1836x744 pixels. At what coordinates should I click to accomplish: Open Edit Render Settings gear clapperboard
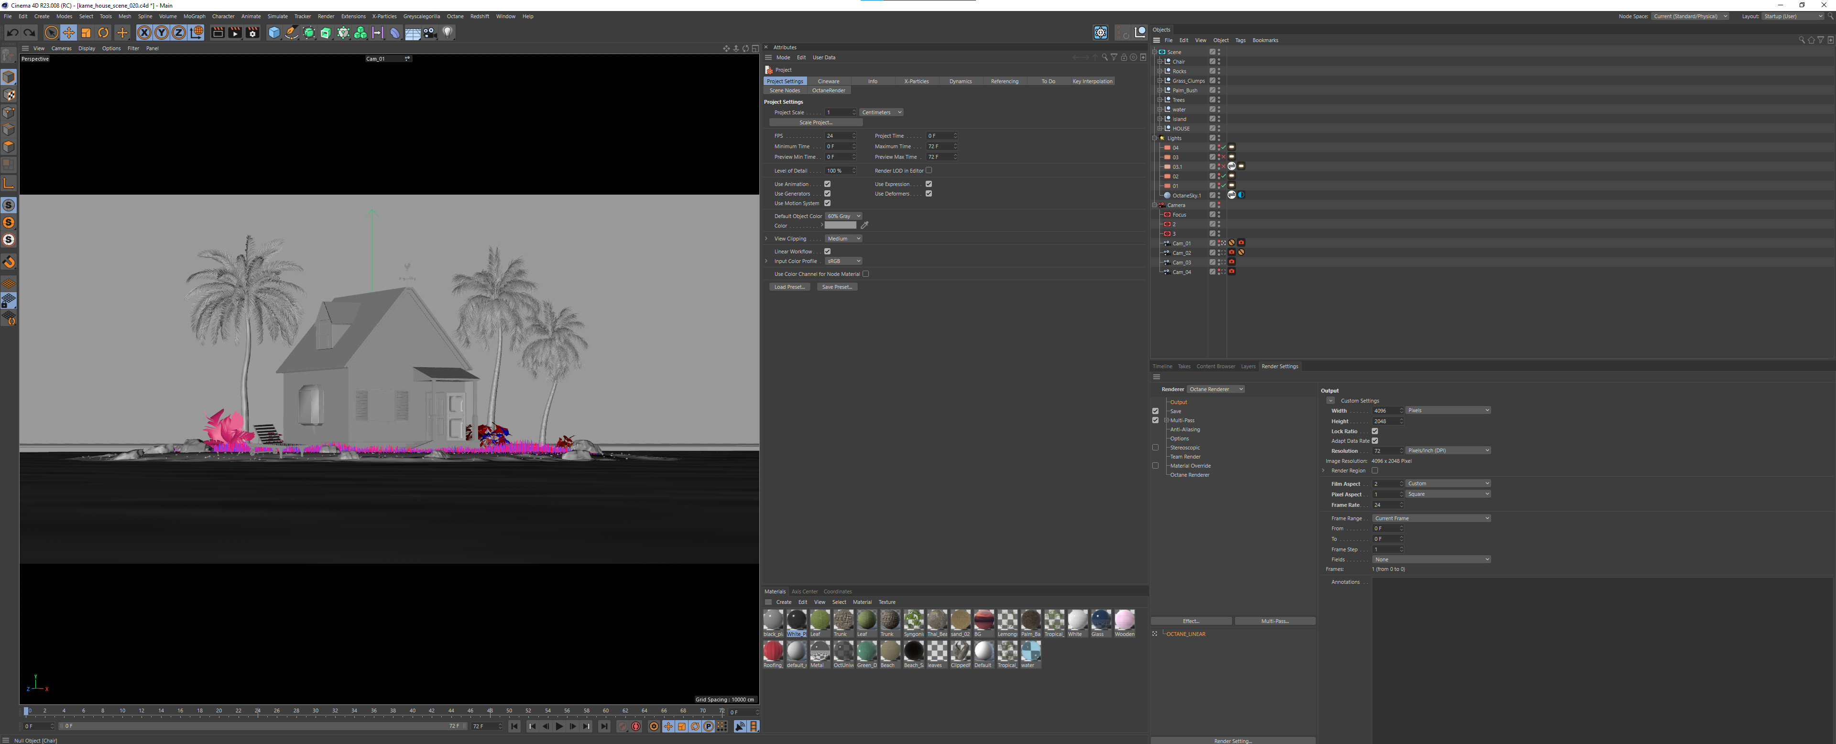pyautogui.click(x=252, y=33)
